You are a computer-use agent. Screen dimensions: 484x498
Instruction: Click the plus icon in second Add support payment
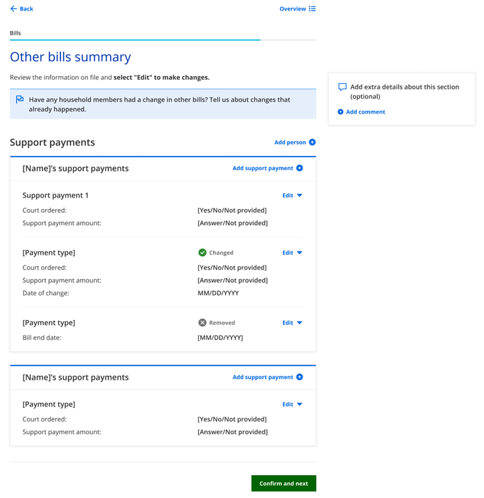pos(300,377)
